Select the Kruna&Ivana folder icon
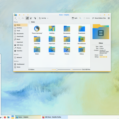This screenshot has width=119, height=119. point(82,39)
